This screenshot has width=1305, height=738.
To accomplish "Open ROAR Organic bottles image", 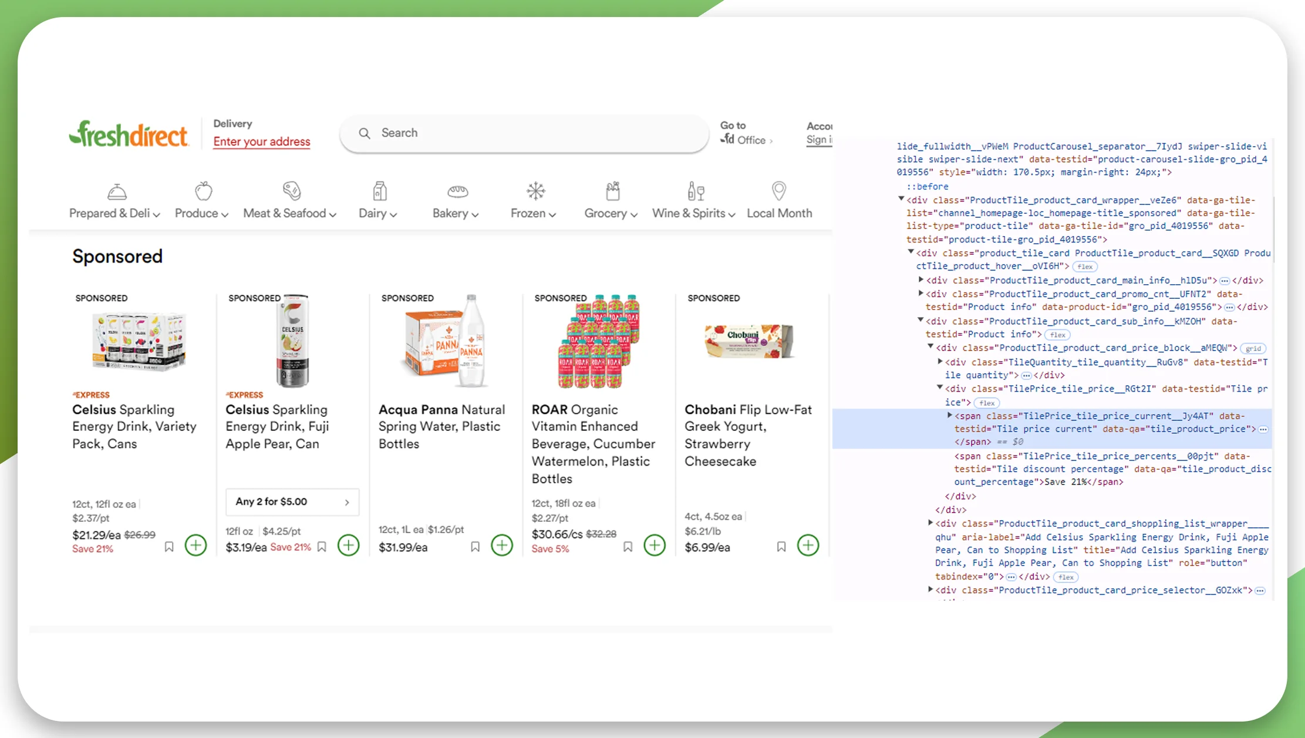I will (x=598, y=341).
